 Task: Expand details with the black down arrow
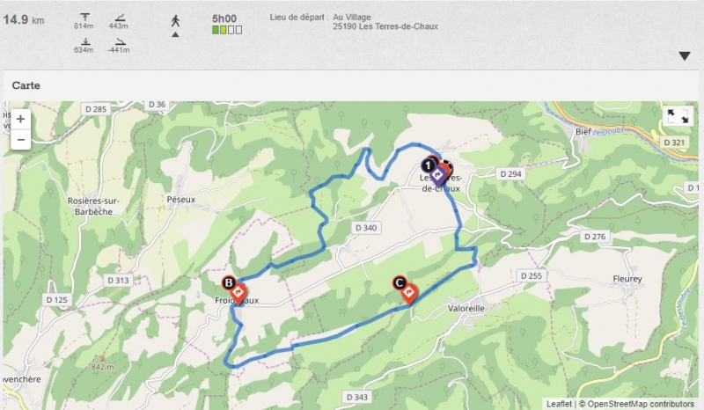pyautogui.click(x=685, y=56)
